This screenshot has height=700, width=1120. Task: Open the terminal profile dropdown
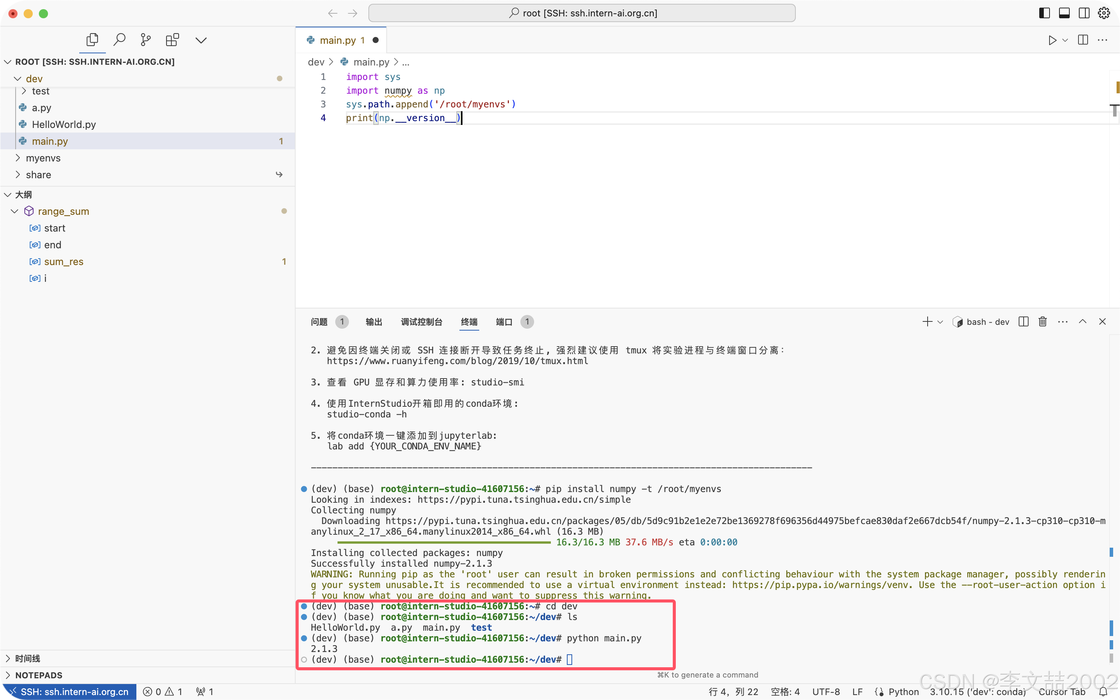[940, 321]
